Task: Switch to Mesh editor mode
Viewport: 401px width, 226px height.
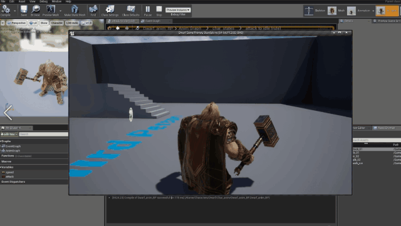Action: [x=336, y=11]
